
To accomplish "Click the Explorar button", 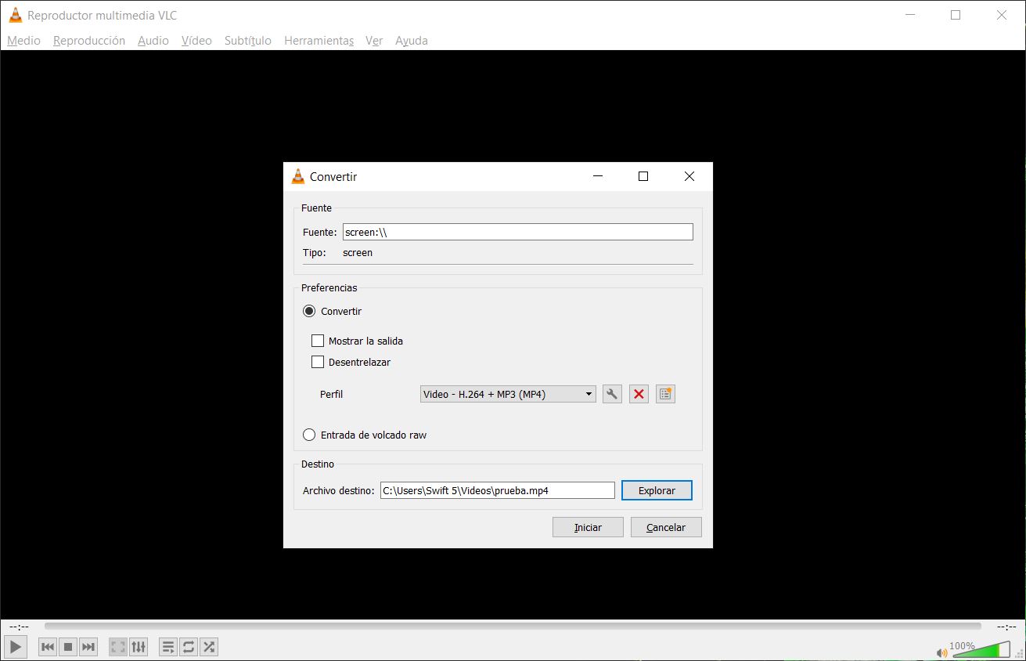I will 657,490.
